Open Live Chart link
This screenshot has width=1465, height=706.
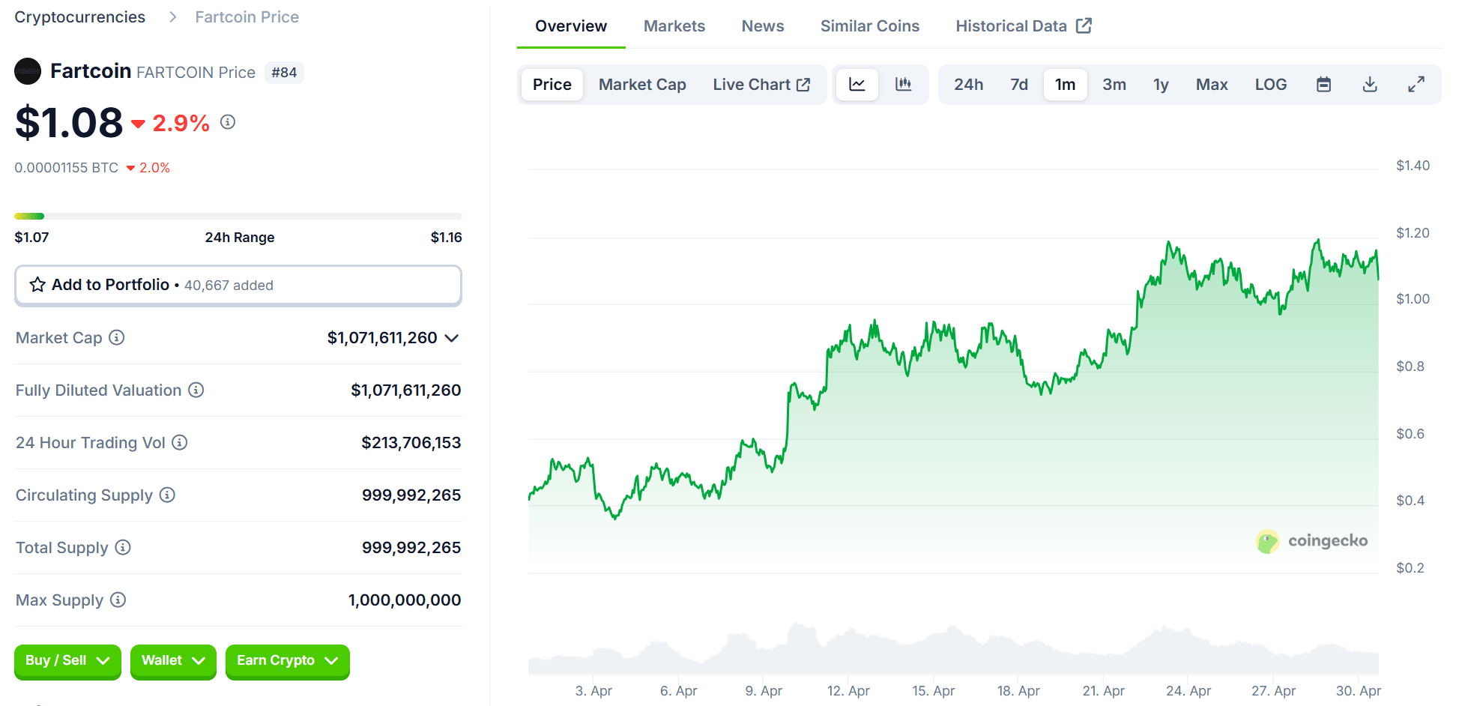(761, 84)
